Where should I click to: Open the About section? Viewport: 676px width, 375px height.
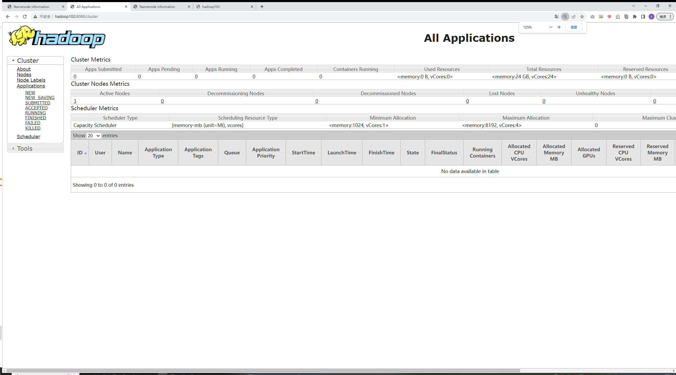24,69
